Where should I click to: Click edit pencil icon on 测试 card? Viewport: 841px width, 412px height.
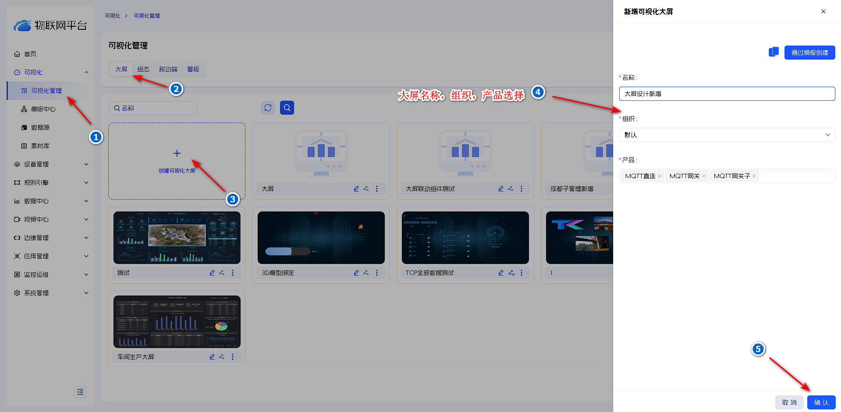[212, 273]
